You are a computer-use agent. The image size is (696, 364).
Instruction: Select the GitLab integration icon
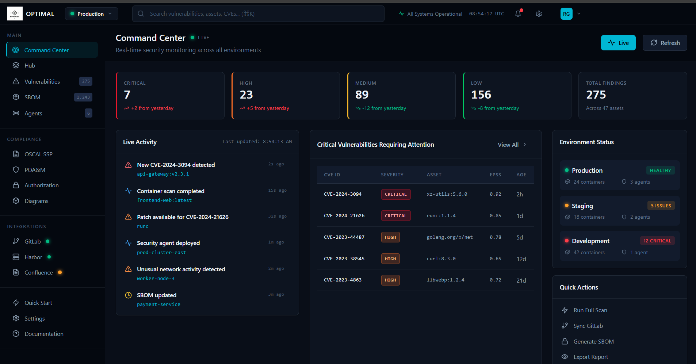pos(16,241)
